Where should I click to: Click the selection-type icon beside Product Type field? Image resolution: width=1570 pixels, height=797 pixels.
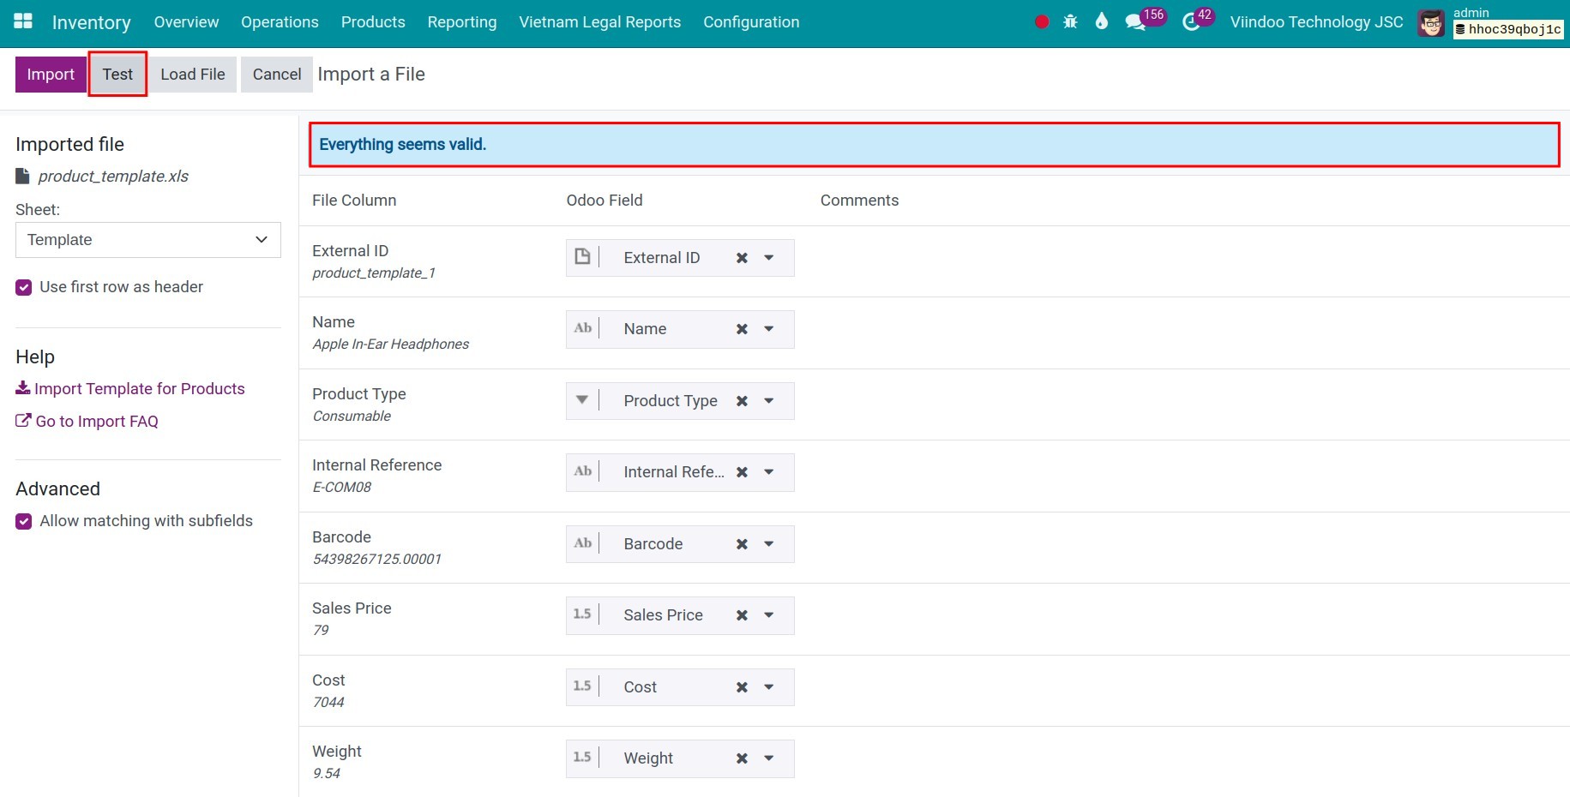tap(582, 399)
